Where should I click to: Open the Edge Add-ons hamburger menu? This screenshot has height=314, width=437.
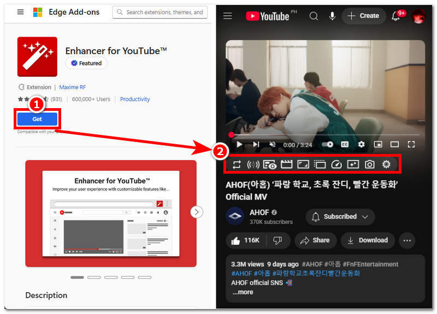[x=20, y=12]
